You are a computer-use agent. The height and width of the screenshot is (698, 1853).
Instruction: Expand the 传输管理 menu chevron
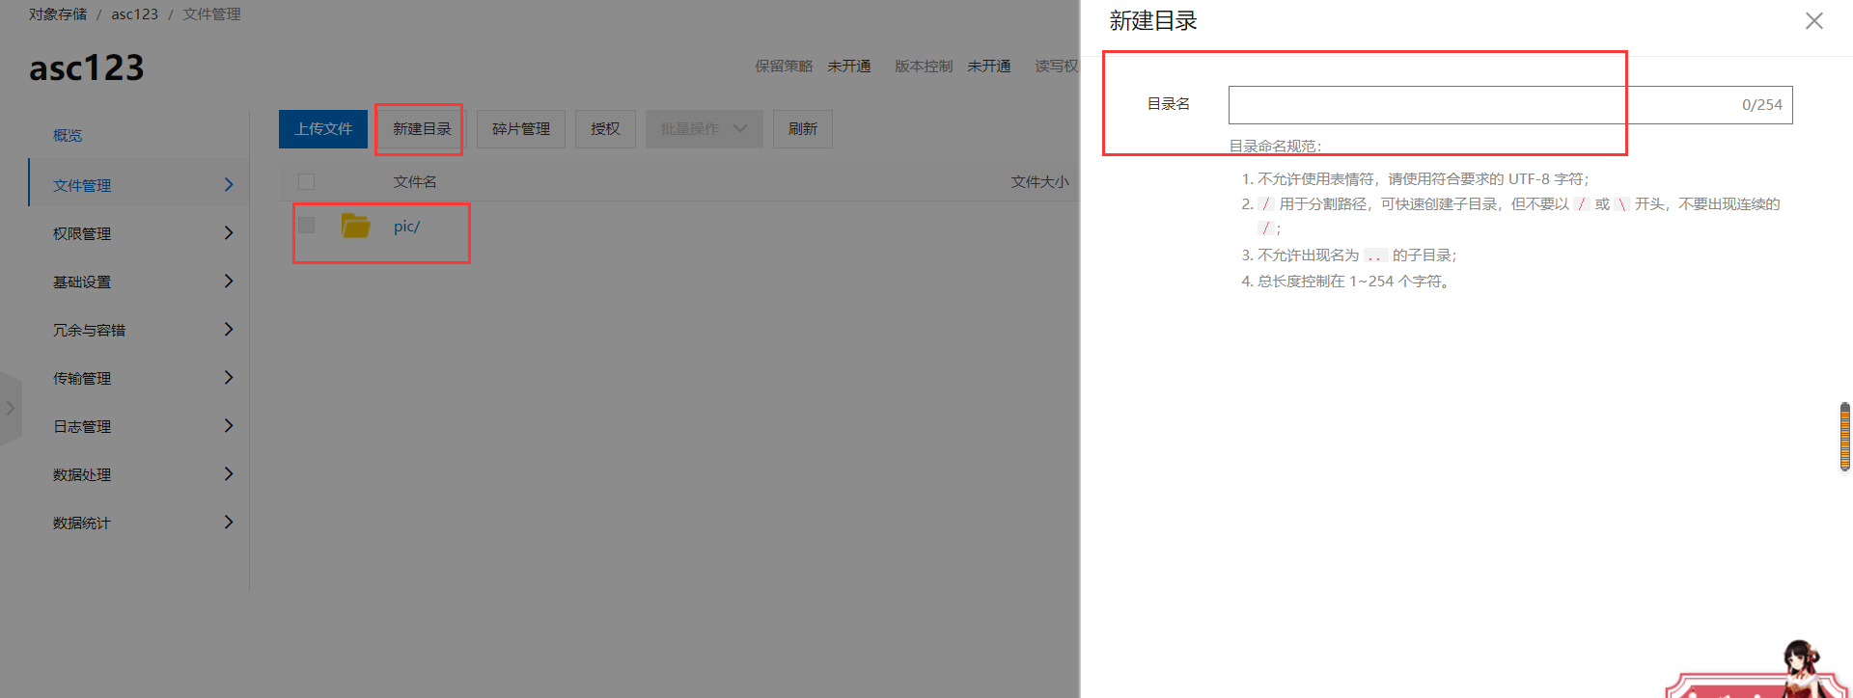coord(229,377)
